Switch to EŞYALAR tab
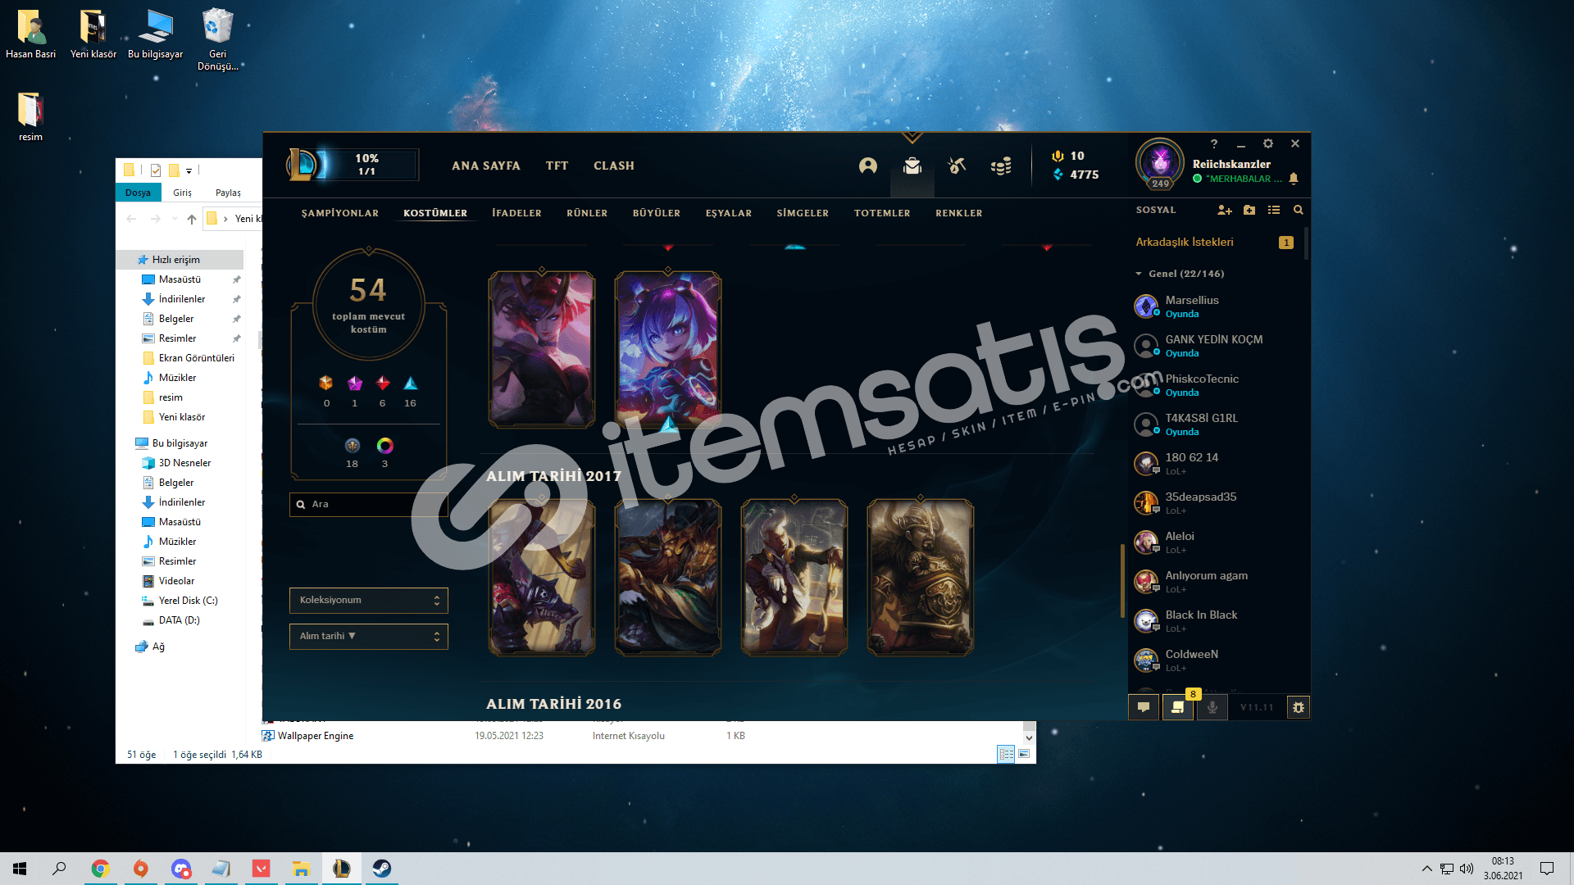 click(x=729, y=213)
